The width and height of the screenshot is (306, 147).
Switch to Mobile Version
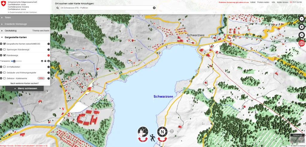tap(282, 2)
